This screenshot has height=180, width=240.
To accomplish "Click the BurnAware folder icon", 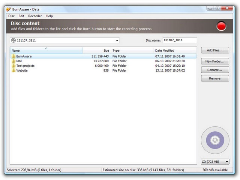I will pyautogui.click(x=13, y=56).
